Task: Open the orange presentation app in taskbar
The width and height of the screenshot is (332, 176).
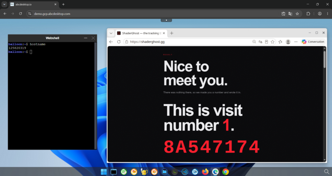Action: (154, 172)
